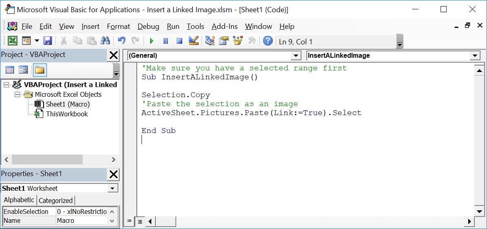Click the Break pause icon
This screenshot has width=487, height=229.
165,41
